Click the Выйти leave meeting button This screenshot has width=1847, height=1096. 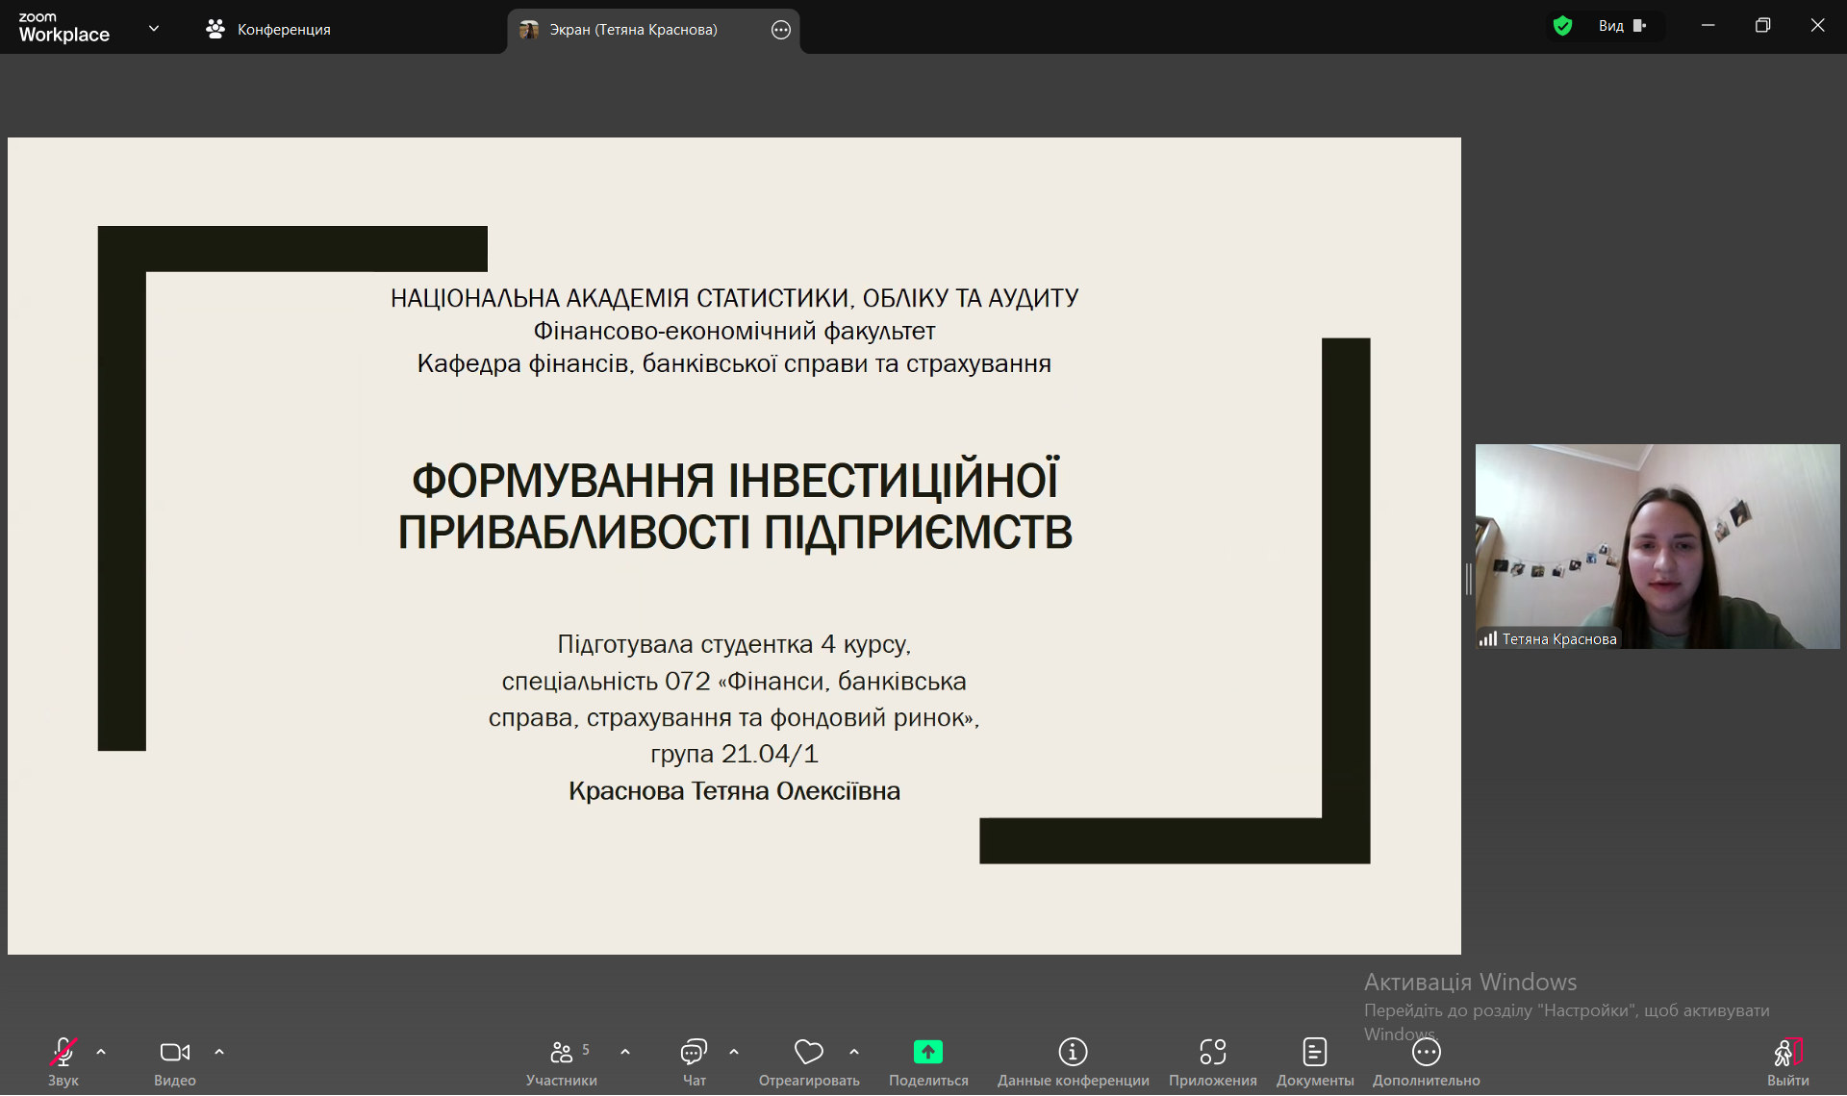pyautogui.click(x=1787, y=1060)
